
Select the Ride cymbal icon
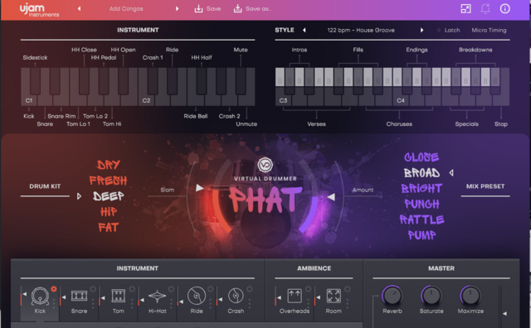pyautogui.click(x=197, y=296)
